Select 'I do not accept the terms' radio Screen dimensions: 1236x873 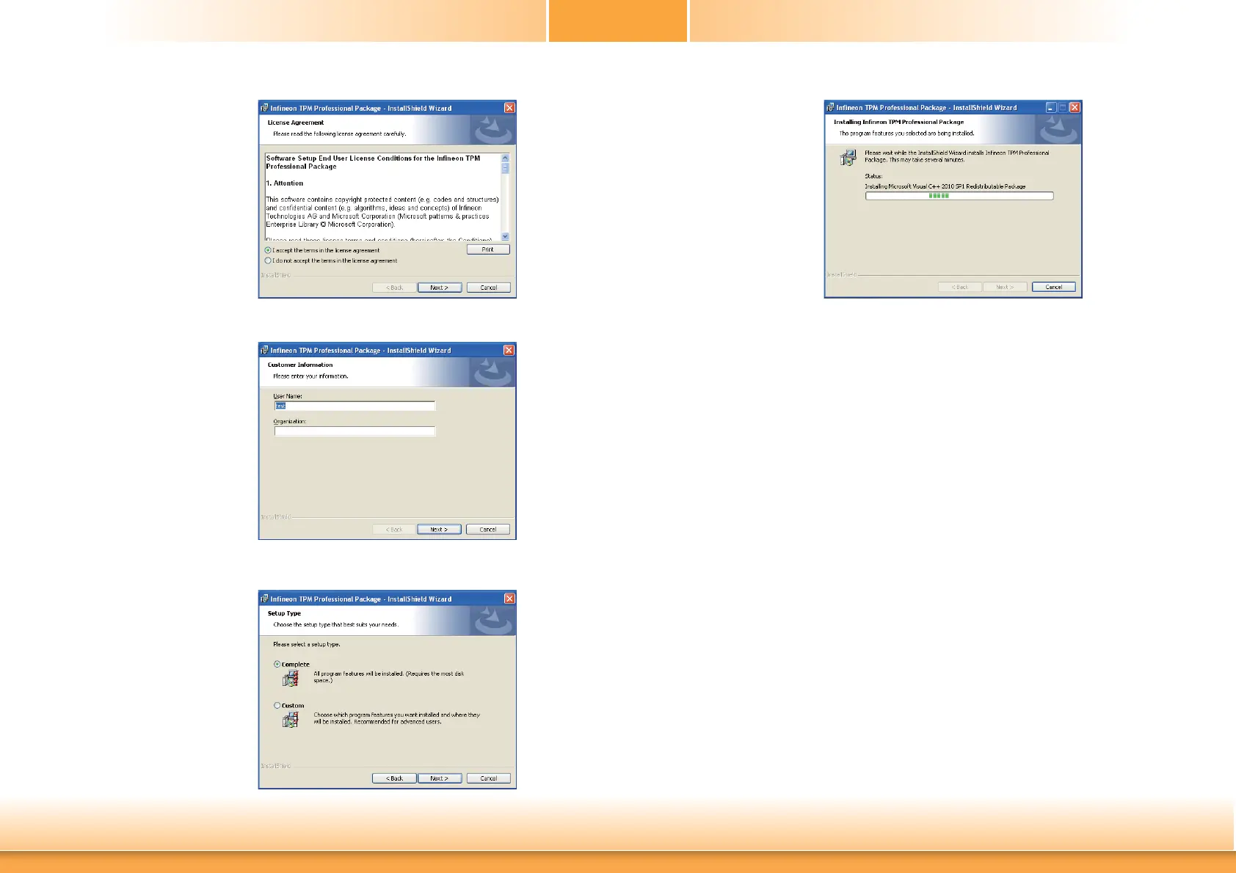268,260
